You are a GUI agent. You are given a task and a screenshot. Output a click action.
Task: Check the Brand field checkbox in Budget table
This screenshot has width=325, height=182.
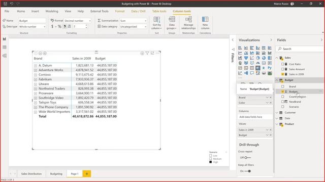pos(283,86)
